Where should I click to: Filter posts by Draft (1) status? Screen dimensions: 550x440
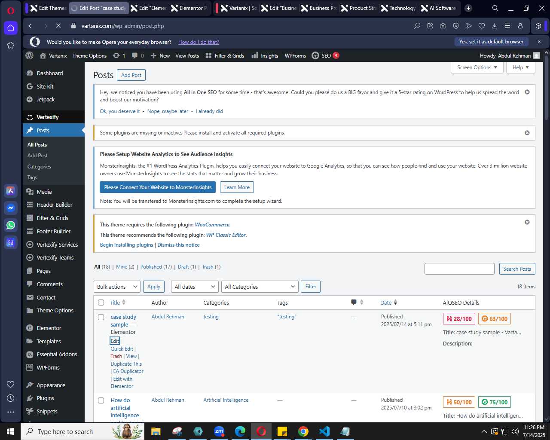coord(186,267)
